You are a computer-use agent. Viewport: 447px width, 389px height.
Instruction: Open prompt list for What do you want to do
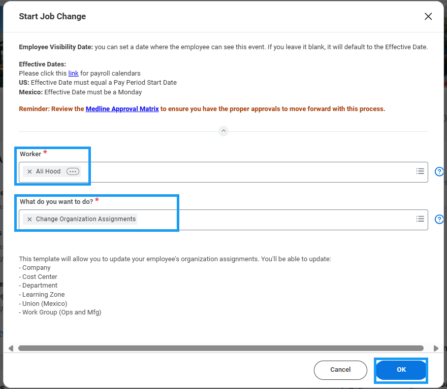(x=420, y=219)
